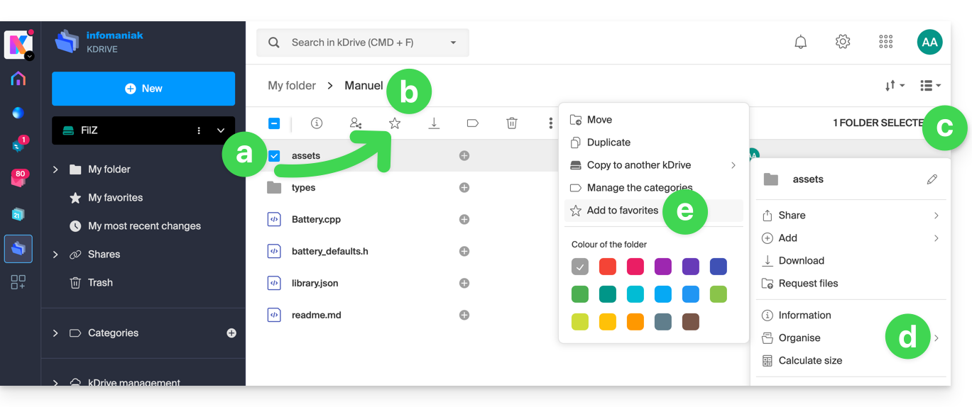972x407 pixels.
Task: Click the trash icon in the toolbar
Action: (x=511, y=123)
